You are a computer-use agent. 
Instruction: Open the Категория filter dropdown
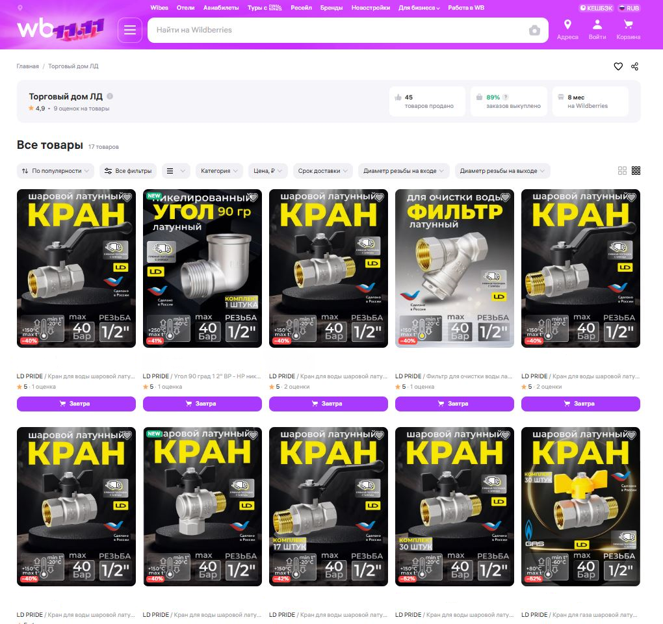(219, 171)
